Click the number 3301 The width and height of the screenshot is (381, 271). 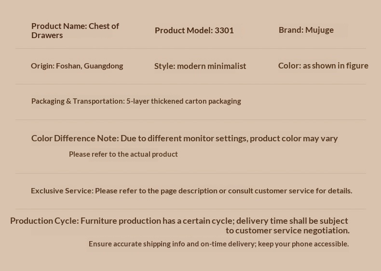224,30
